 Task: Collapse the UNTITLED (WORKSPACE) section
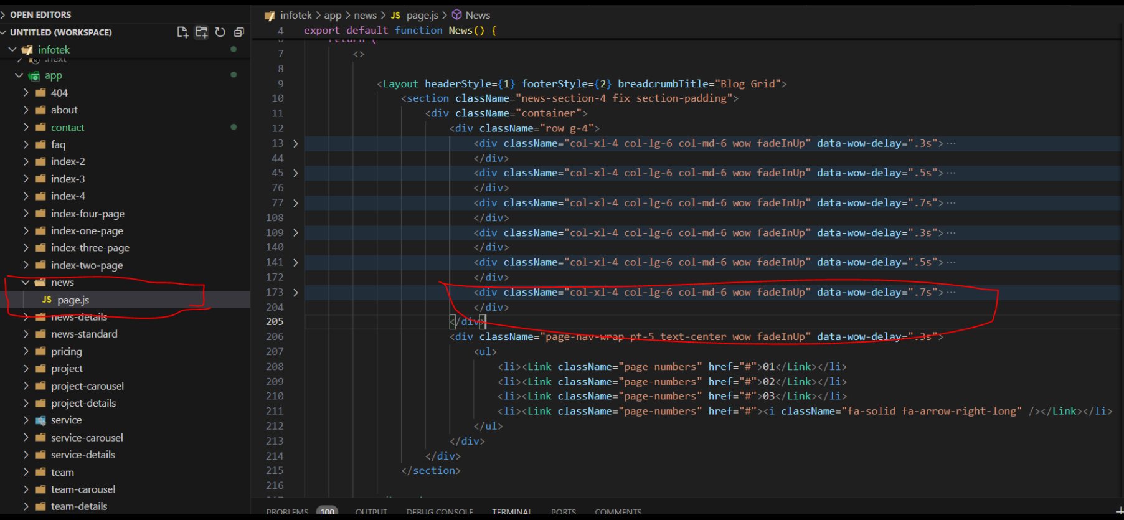coord(4,32)
